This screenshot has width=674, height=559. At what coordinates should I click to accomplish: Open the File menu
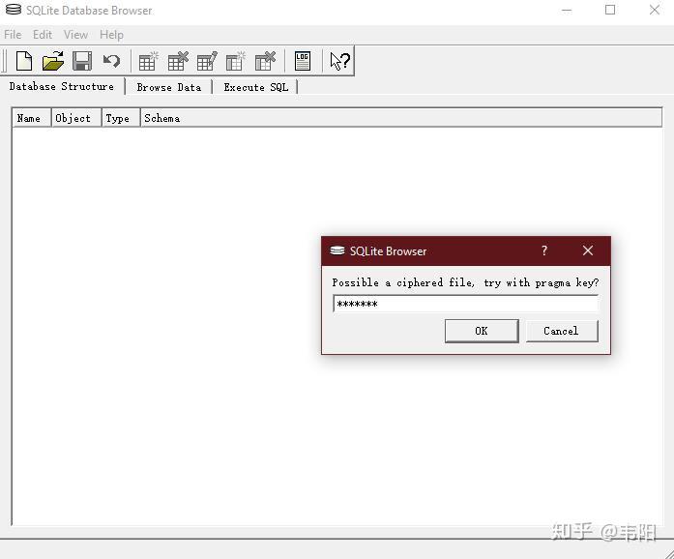13,35
